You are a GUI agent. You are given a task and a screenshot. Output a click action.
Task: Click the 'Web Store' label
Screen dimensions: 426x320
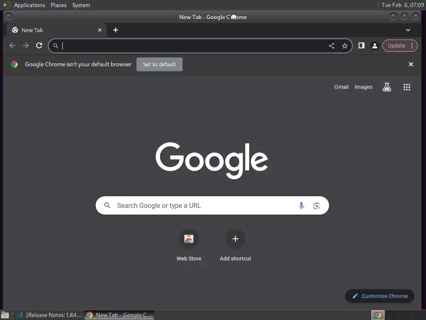(x=189, y=258)
